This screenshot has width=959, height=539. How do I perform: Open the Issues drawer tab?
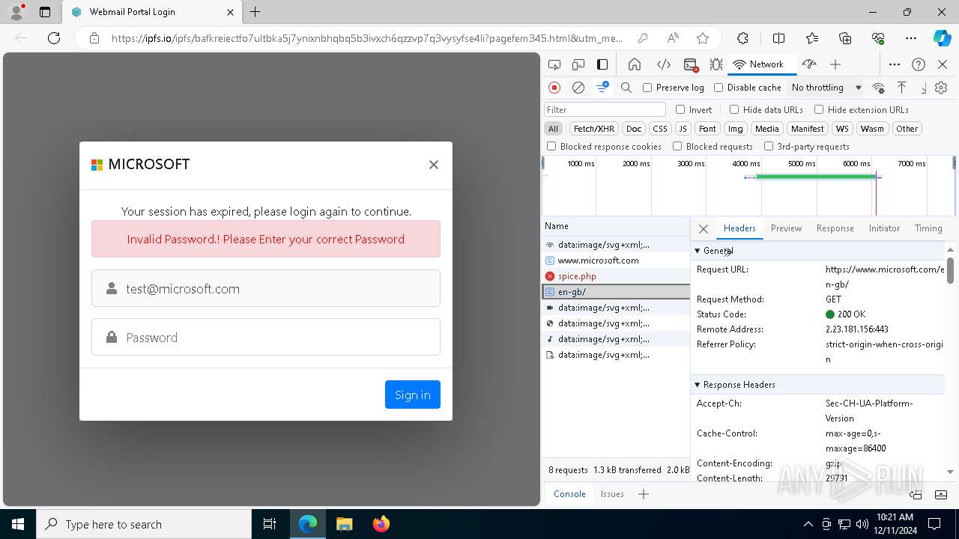(612, 494)
